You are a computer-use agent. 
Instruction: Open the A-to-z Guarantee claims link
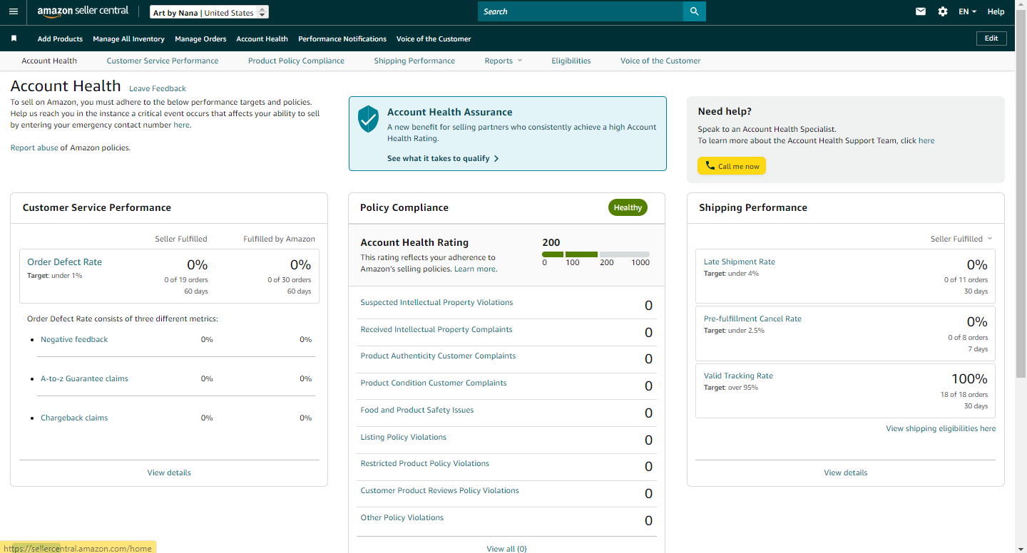pyautogui.click(x=84, y=378)
